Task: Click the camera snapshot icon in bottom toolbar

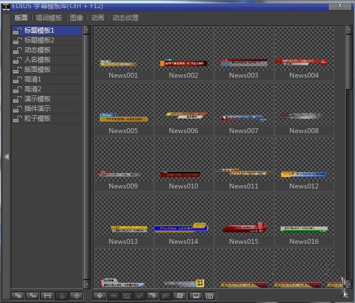Action: [x=210, y=296]
